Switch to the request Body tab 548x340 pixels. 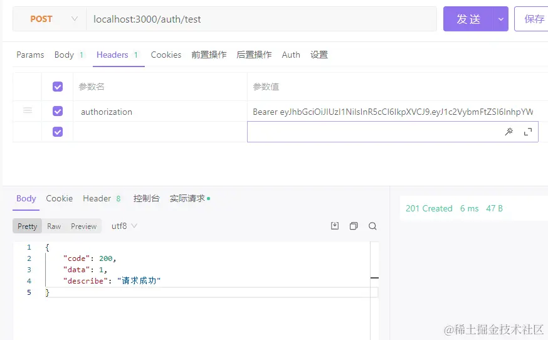[x=69, y=55]
